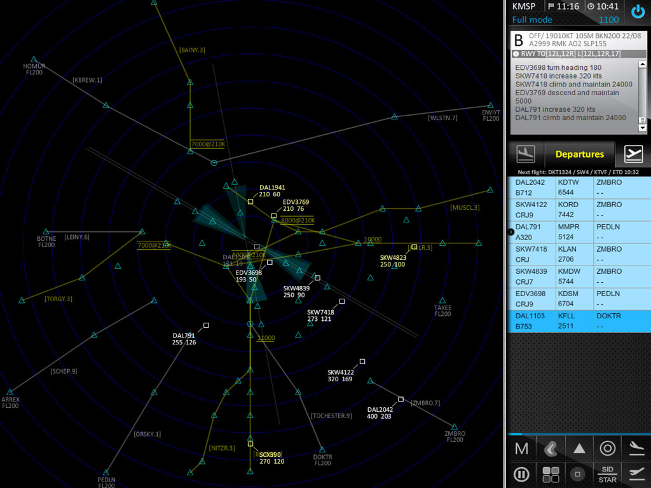651x488 pixels.
Task: Pause the simulation
Action: pos(521,474)
